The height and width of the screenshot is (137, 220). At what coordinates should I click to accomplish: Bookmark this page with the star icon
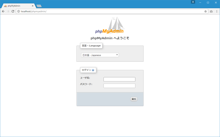(x=206, y=11)
